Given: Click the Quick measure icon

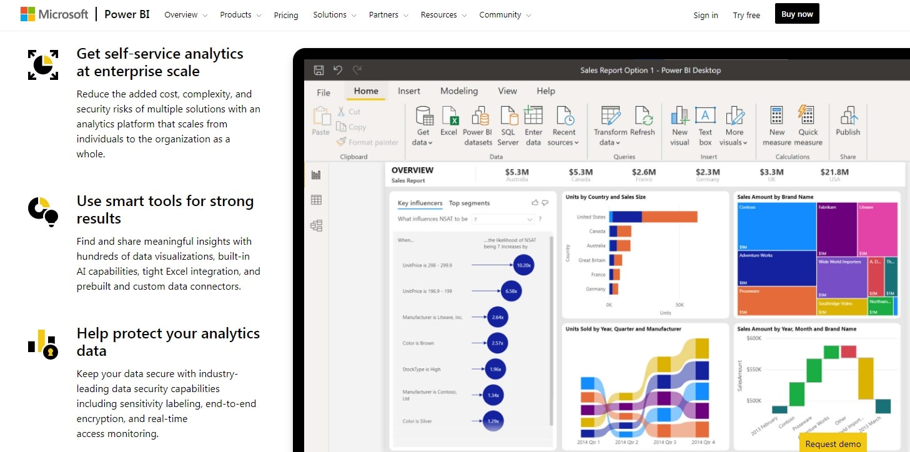Looking at the screenshot, I should click(x=807, y=115).
